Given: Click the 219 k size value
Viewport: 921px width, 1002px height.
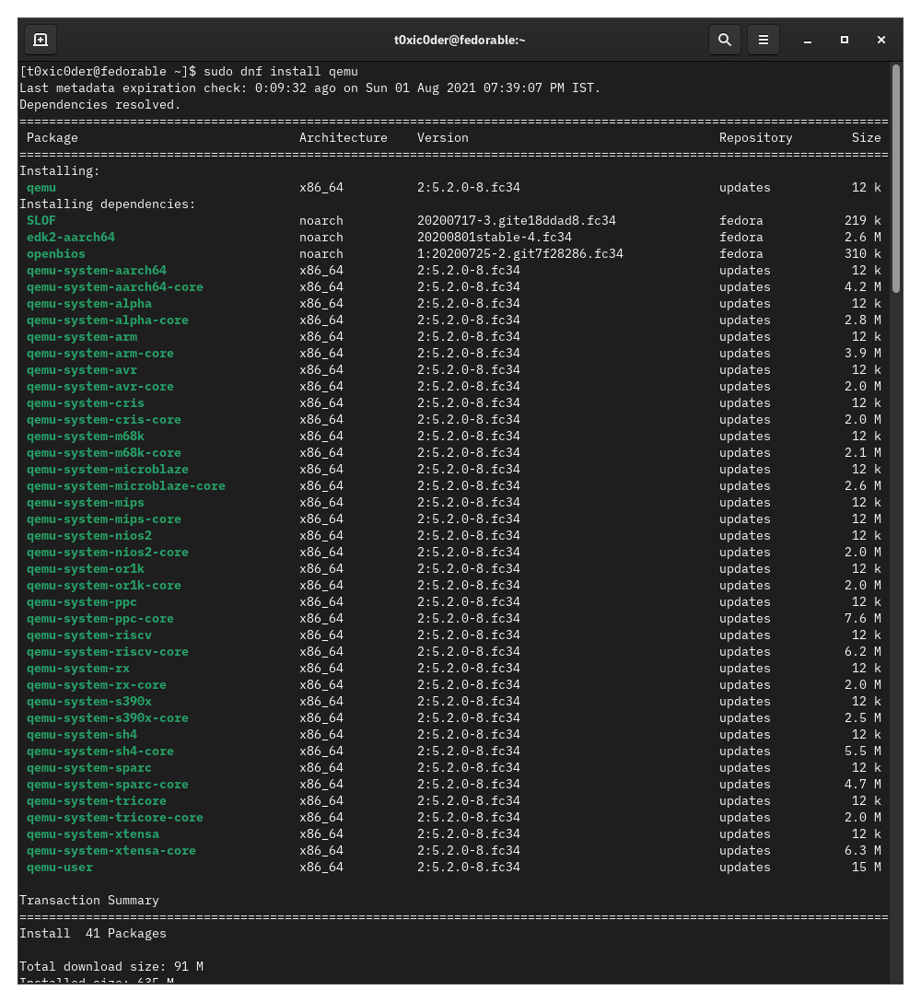Looking at the screenshot, I should [x=862, y=220].
